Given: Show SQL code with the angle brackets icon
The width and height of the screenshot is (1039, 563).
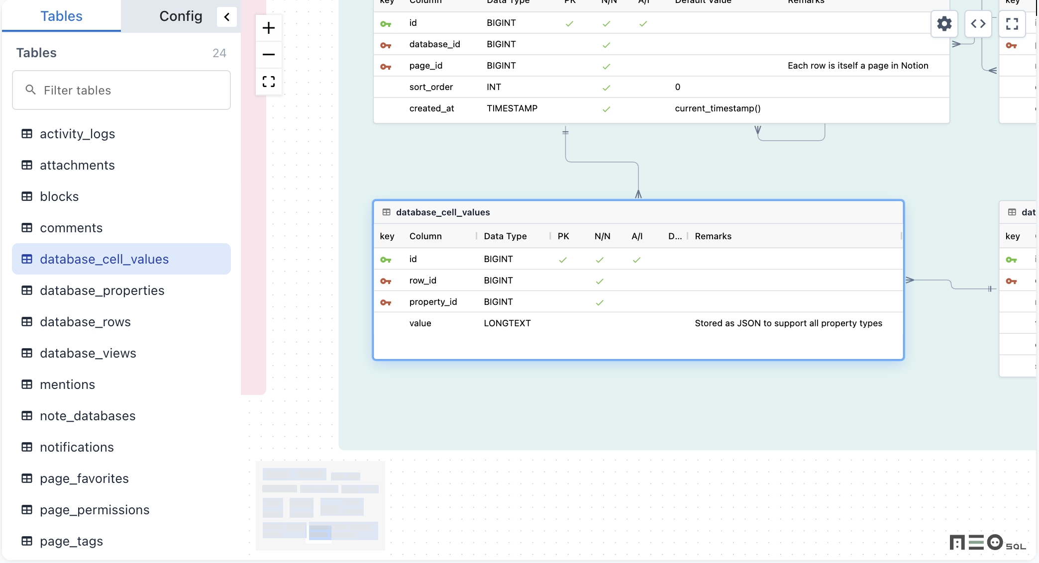Looking at the screenshot, I should click(x=978, y=23).
